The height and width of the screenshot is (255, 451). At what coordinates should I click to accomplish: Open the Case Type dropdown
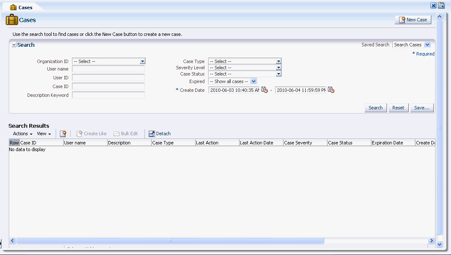click(x=278, y=61)
